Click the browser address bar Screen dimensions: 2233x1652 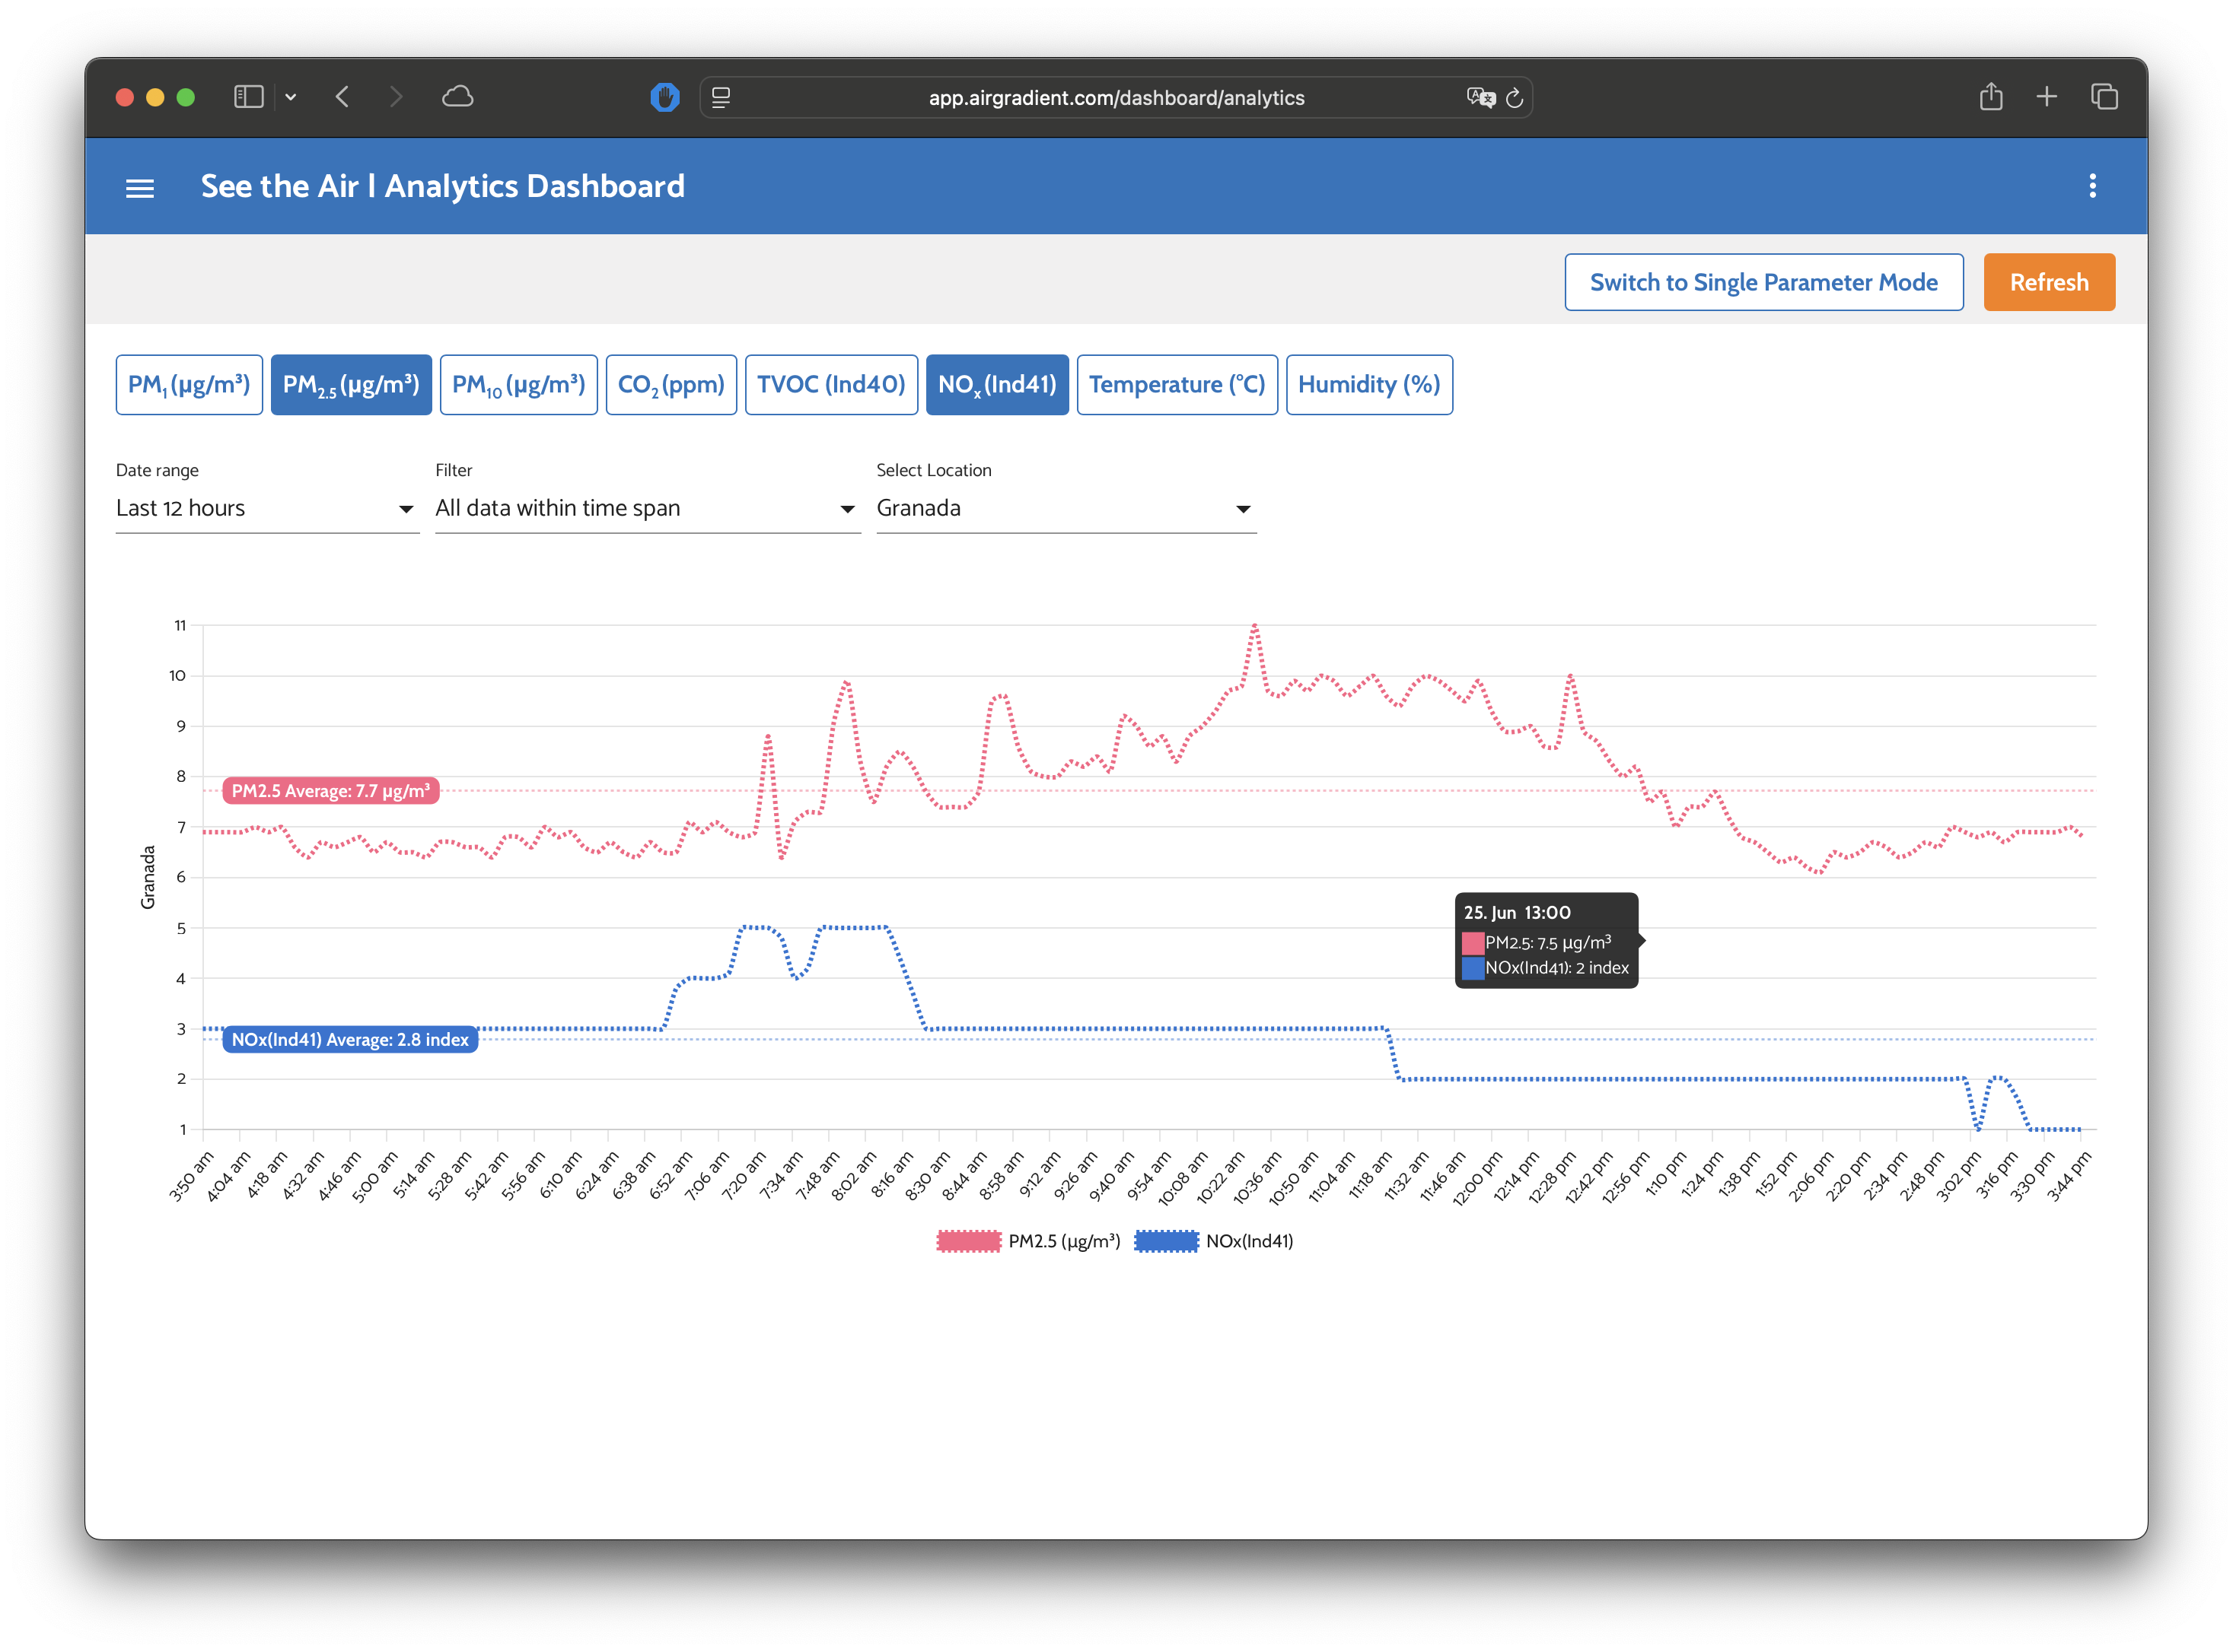point(1116,98)
